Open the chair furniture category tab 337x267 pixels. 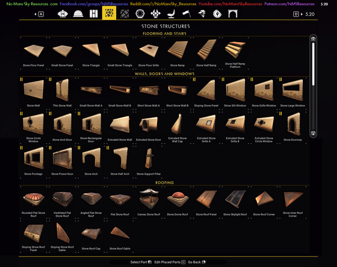pos(171,14)
